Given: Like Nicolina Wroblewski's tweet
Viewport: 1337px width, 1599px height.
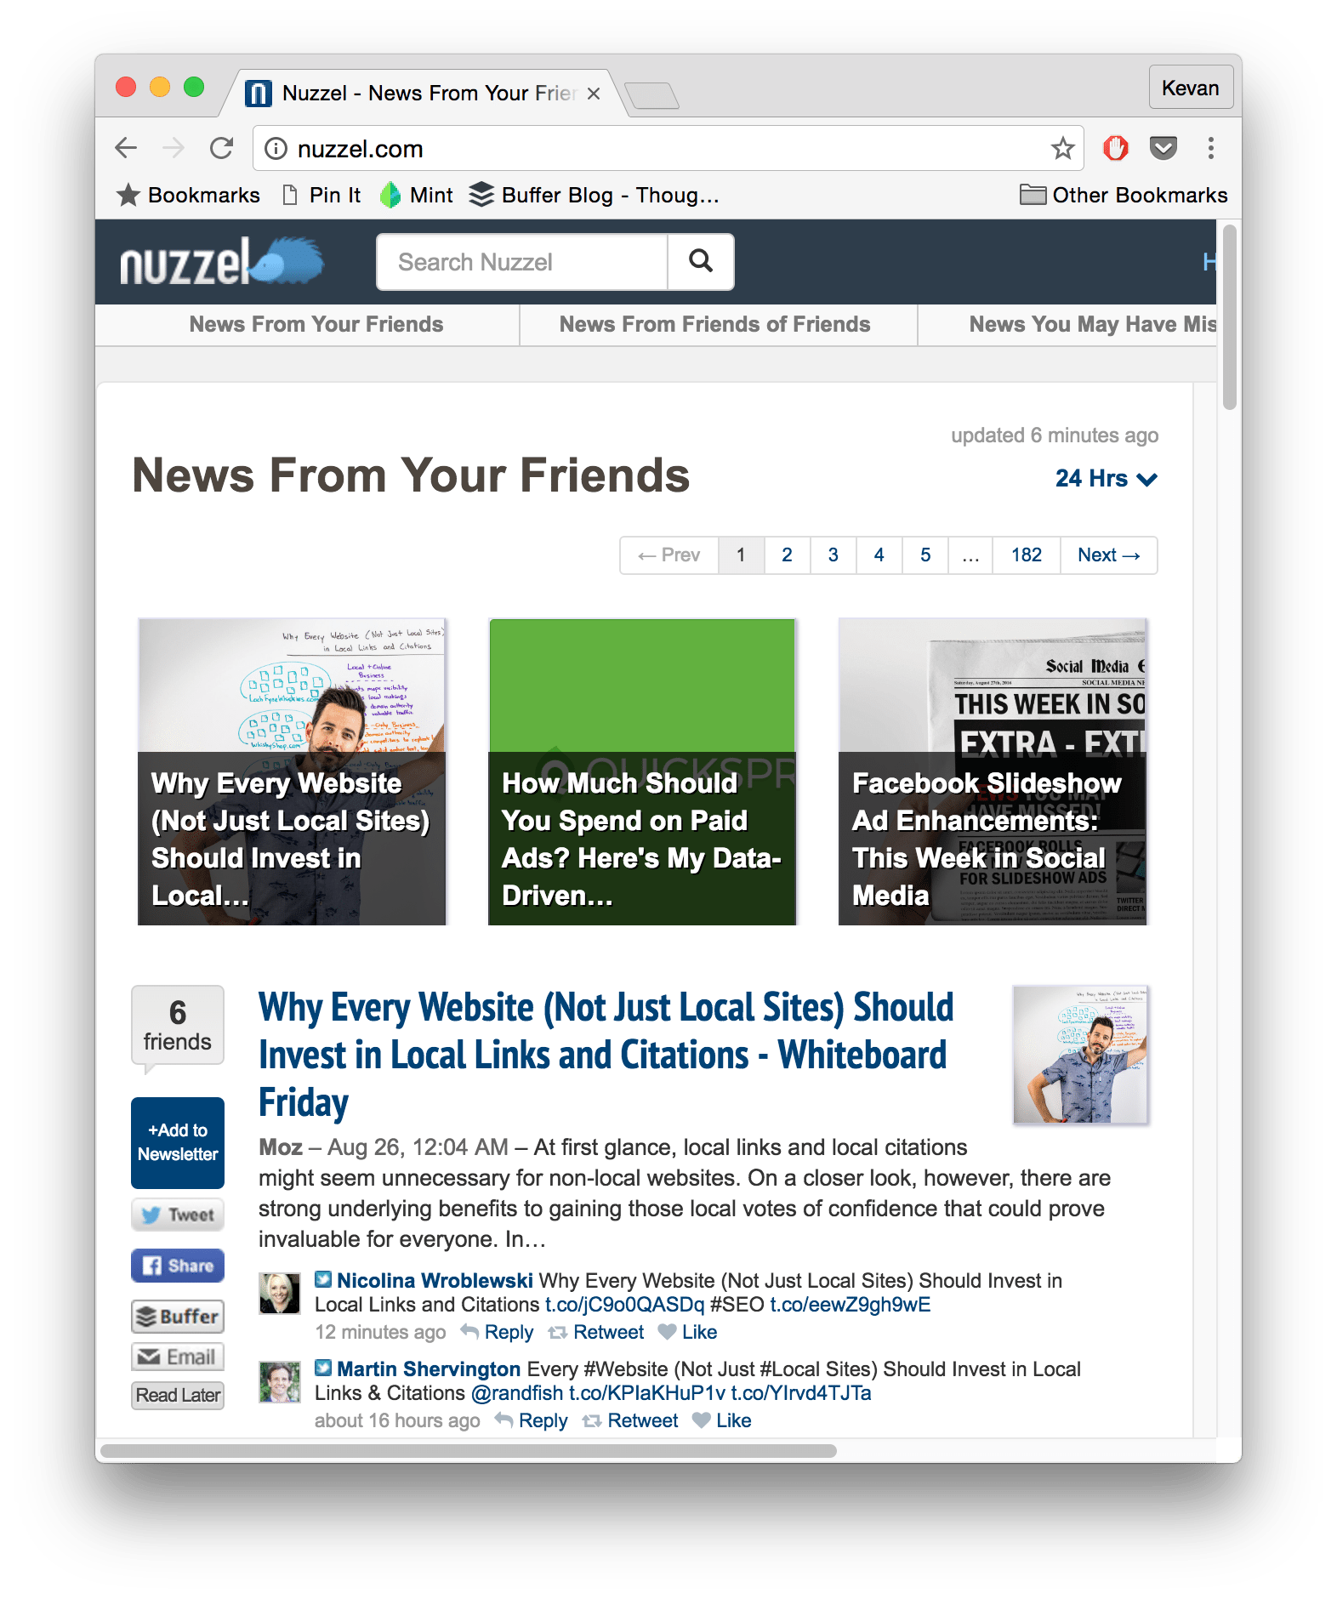Looking at the screenshot, I should pos(689,1332).
